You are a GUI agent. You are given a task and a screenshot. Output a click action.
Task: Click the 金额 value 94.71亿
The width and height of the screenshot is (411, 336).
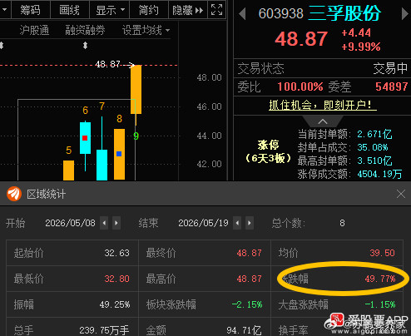click(244, 330)
